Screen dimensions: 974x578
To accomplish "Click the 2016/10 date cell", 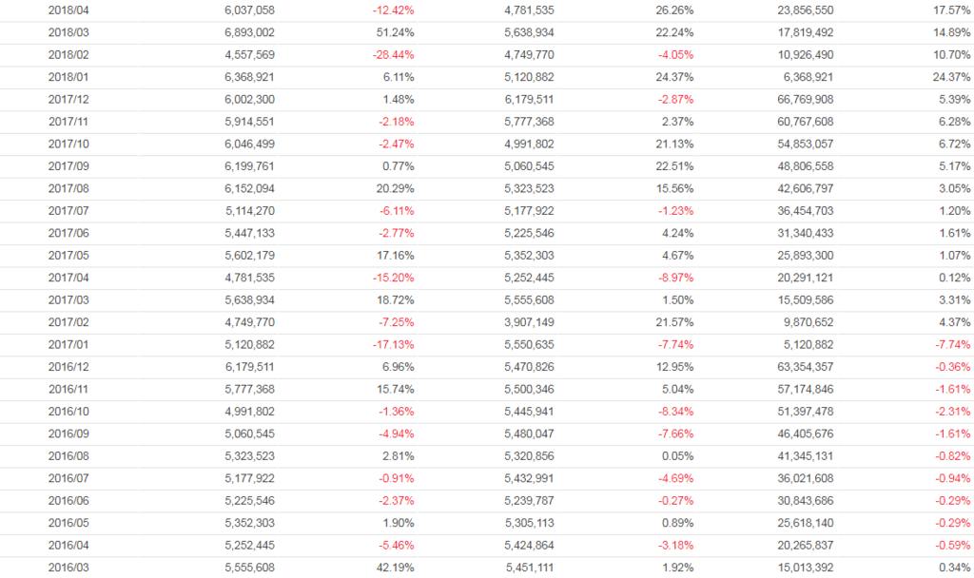I will [67, 411].
